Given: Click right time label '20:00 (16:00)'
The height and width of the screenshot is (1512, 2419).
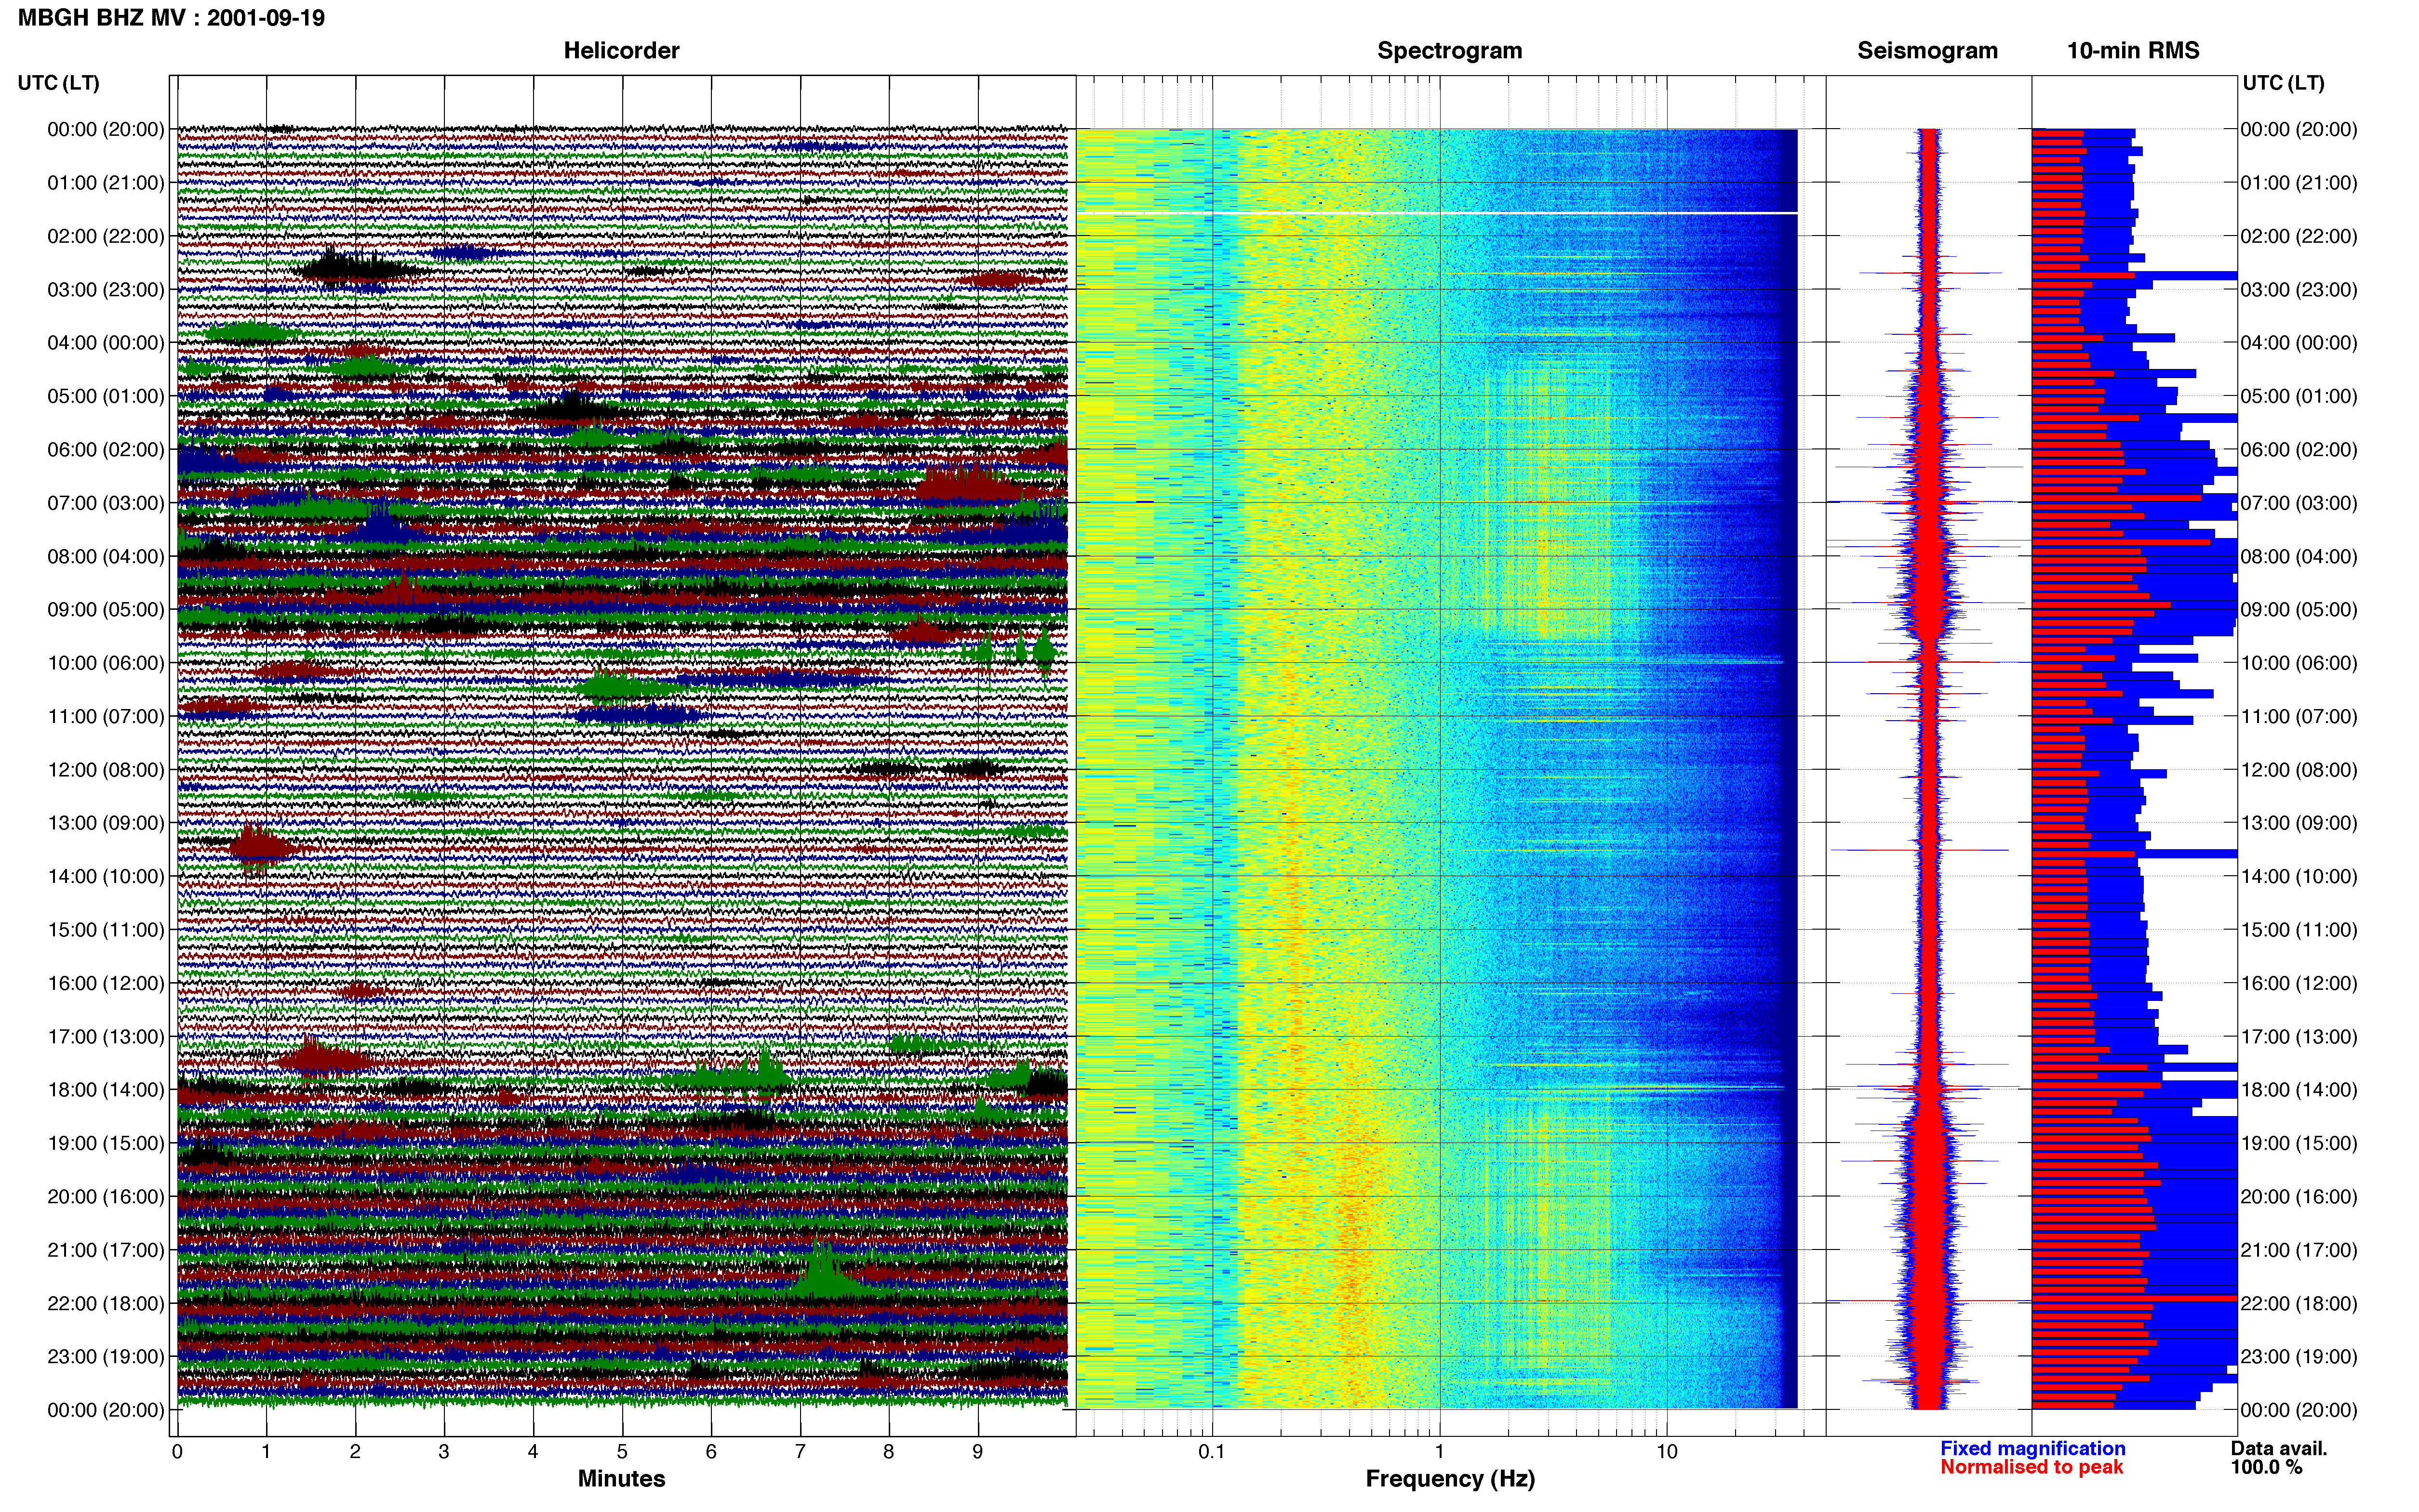Looking at the screenshot, I should 2299,1197.
